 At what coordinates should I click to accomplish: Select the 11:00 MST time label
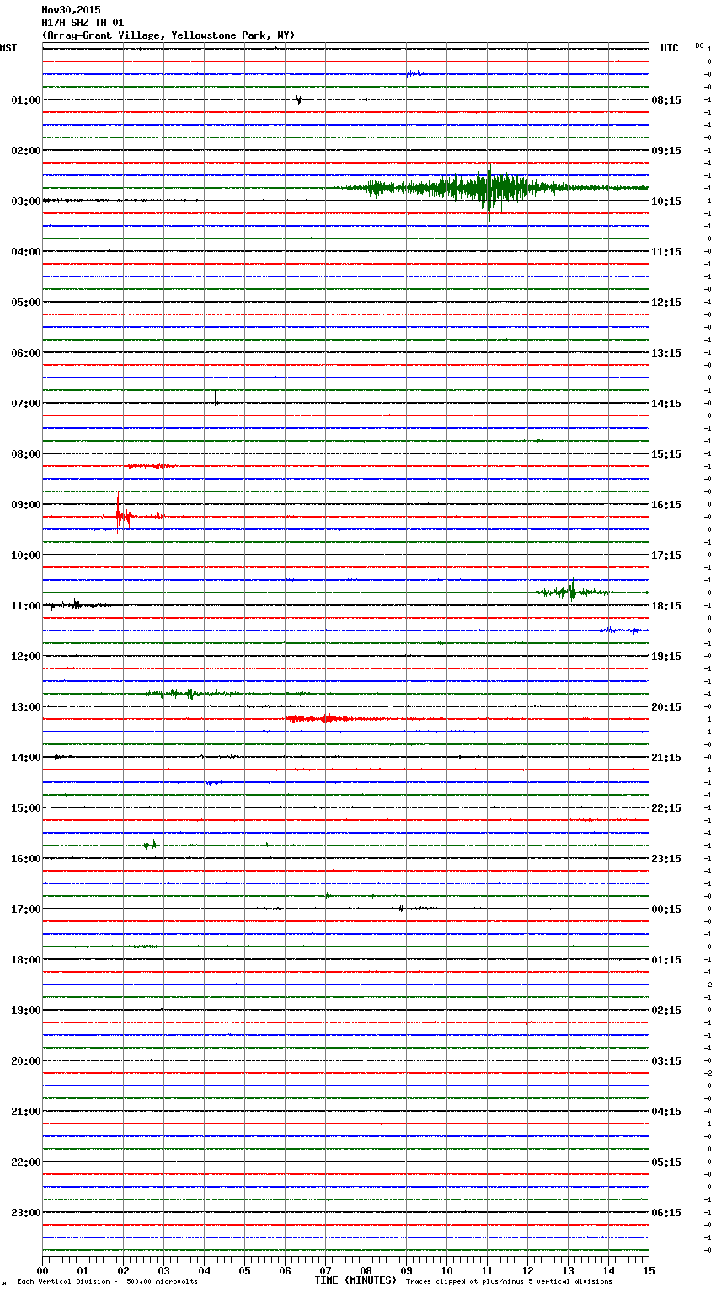click(26, 606)
